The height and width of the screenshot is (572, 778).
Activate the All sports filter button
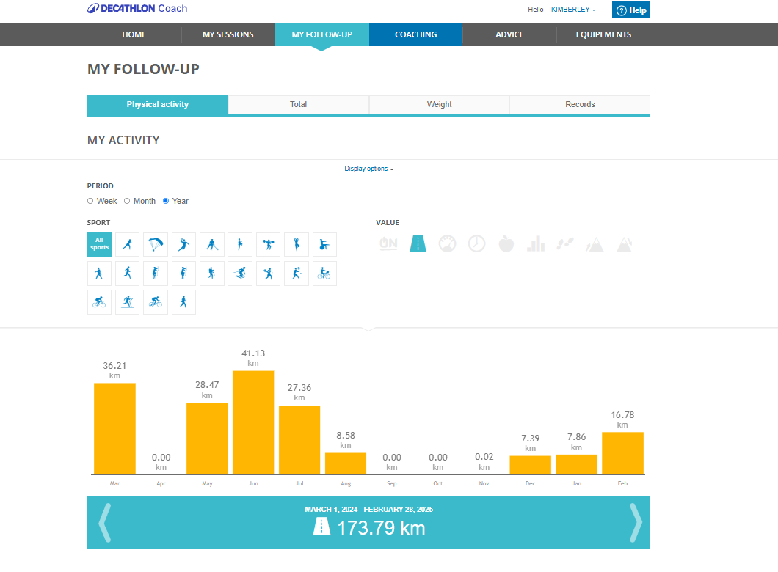click(99, 244)
